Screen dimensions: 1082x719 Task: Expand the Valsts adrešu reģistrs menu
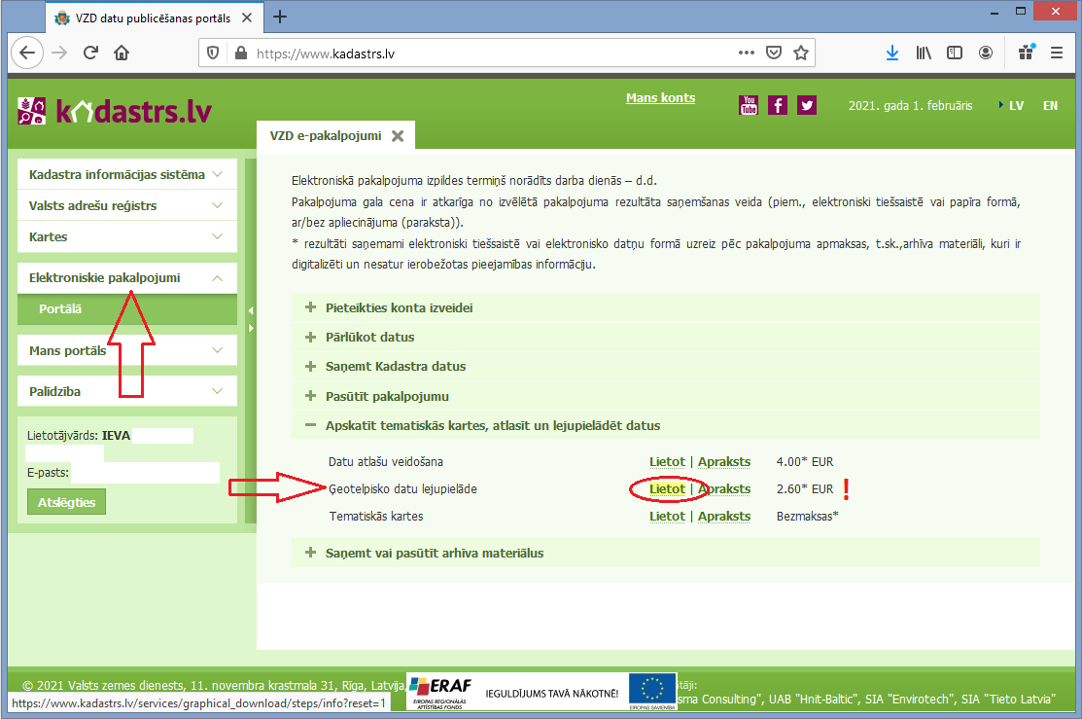(x=126, y=206)
